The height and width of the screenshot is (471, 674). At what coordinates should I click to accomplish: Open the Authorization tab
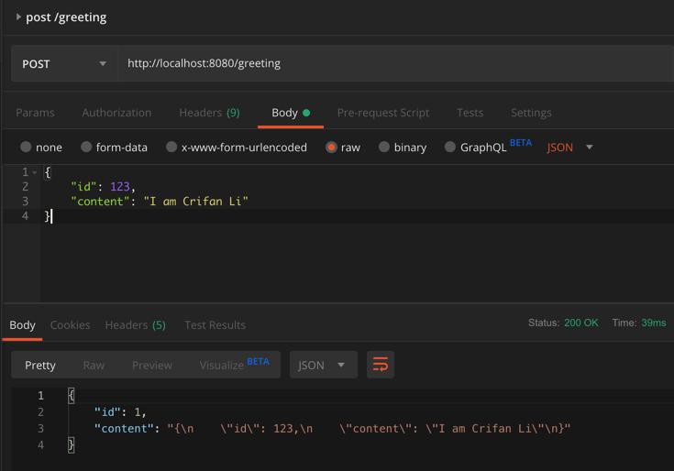(x=116, y=113)
